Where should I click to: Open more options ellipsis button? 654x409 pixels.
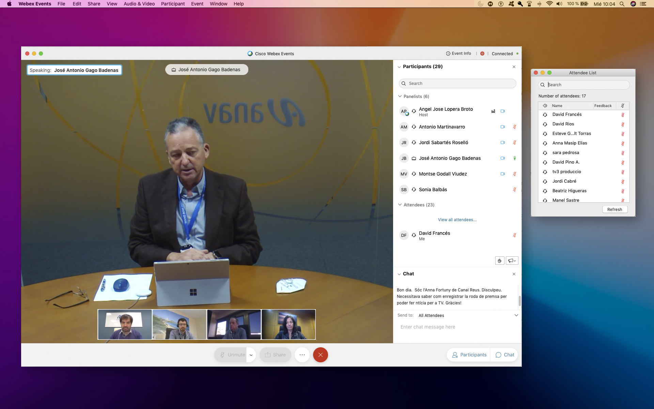point(302,355)
